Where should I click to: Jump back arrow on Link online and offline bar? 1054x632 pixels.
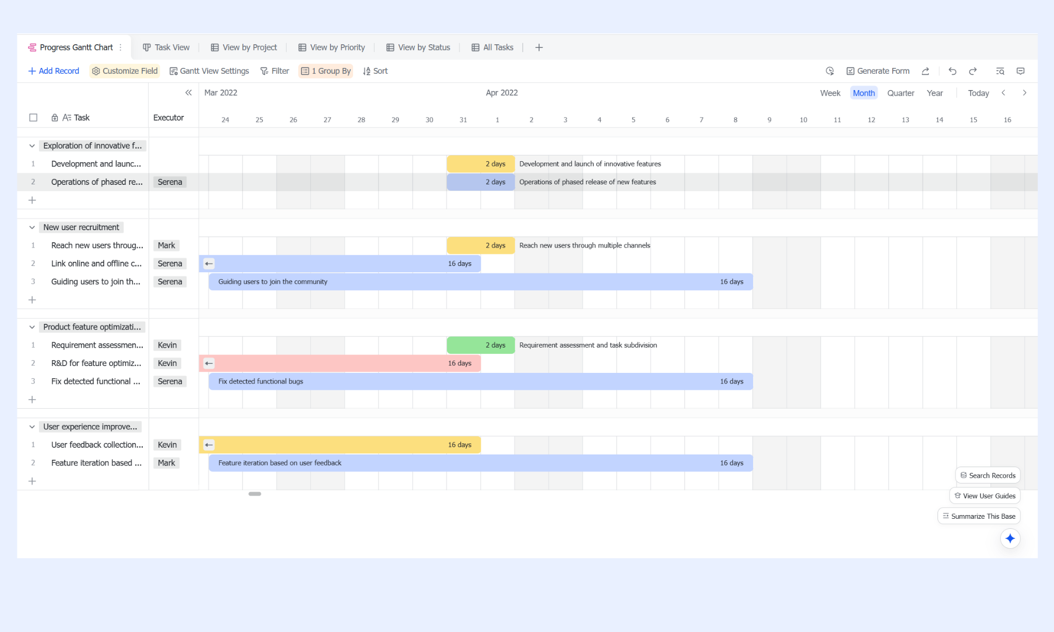[209, 263]
